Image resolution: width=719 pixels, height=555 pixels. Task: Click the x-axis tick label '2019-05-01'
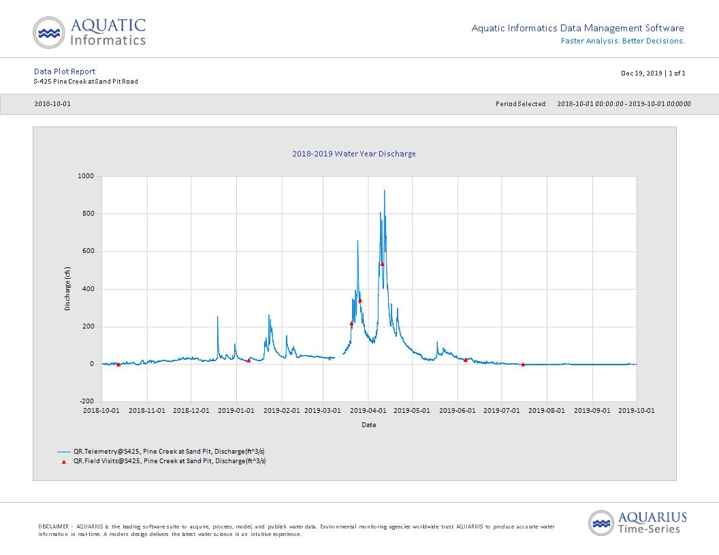[x=412, y=410]
